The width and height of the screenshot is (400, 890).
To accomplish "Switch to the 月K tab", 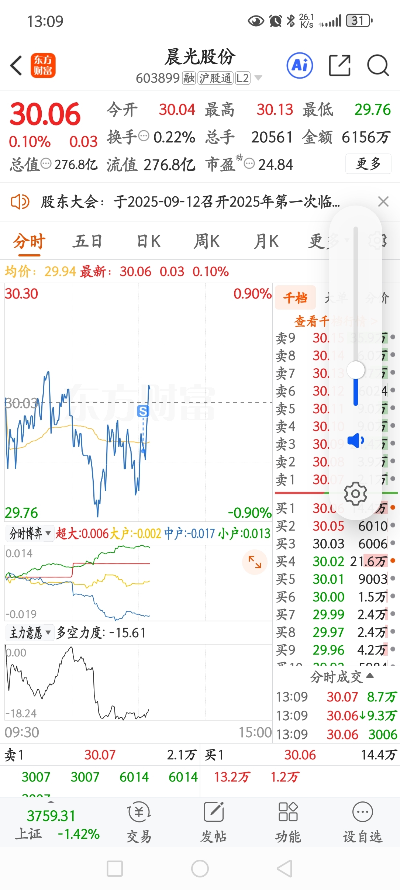I will pyautogui.click(x=266, y=241).
